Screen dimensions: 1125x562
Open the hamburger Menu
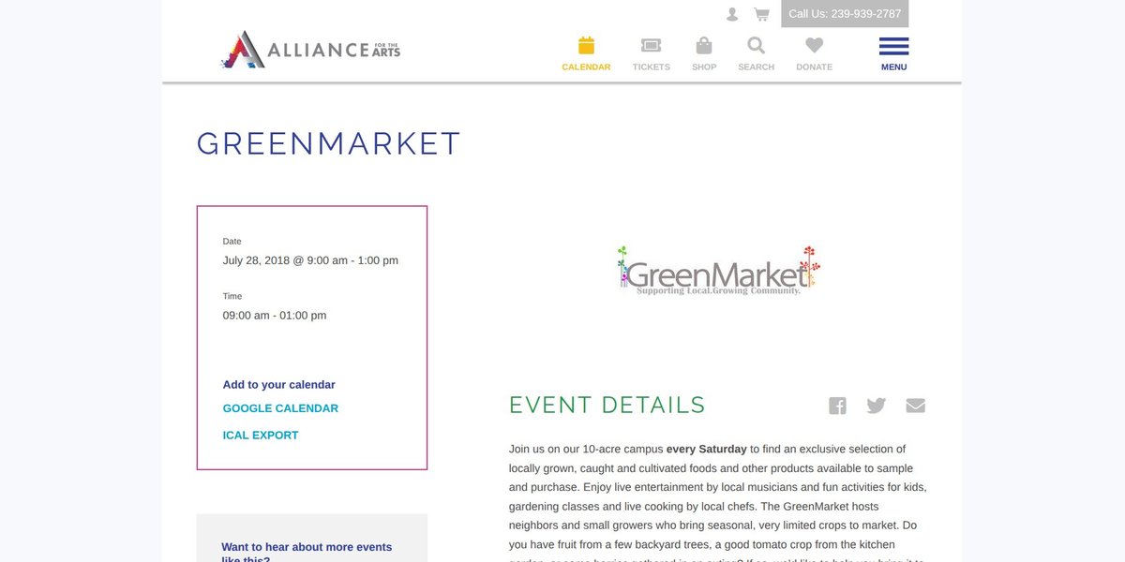[x=893, y=53]
